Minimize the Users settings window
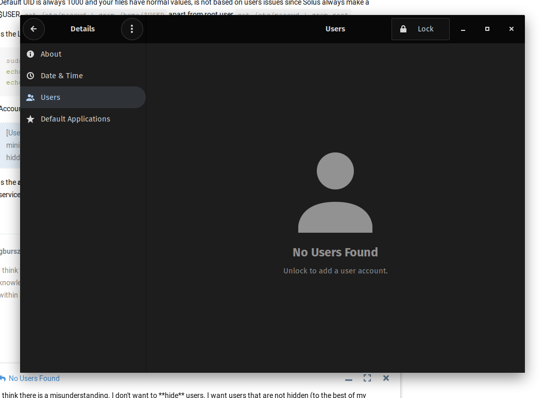545x398 pixels. 463,29
